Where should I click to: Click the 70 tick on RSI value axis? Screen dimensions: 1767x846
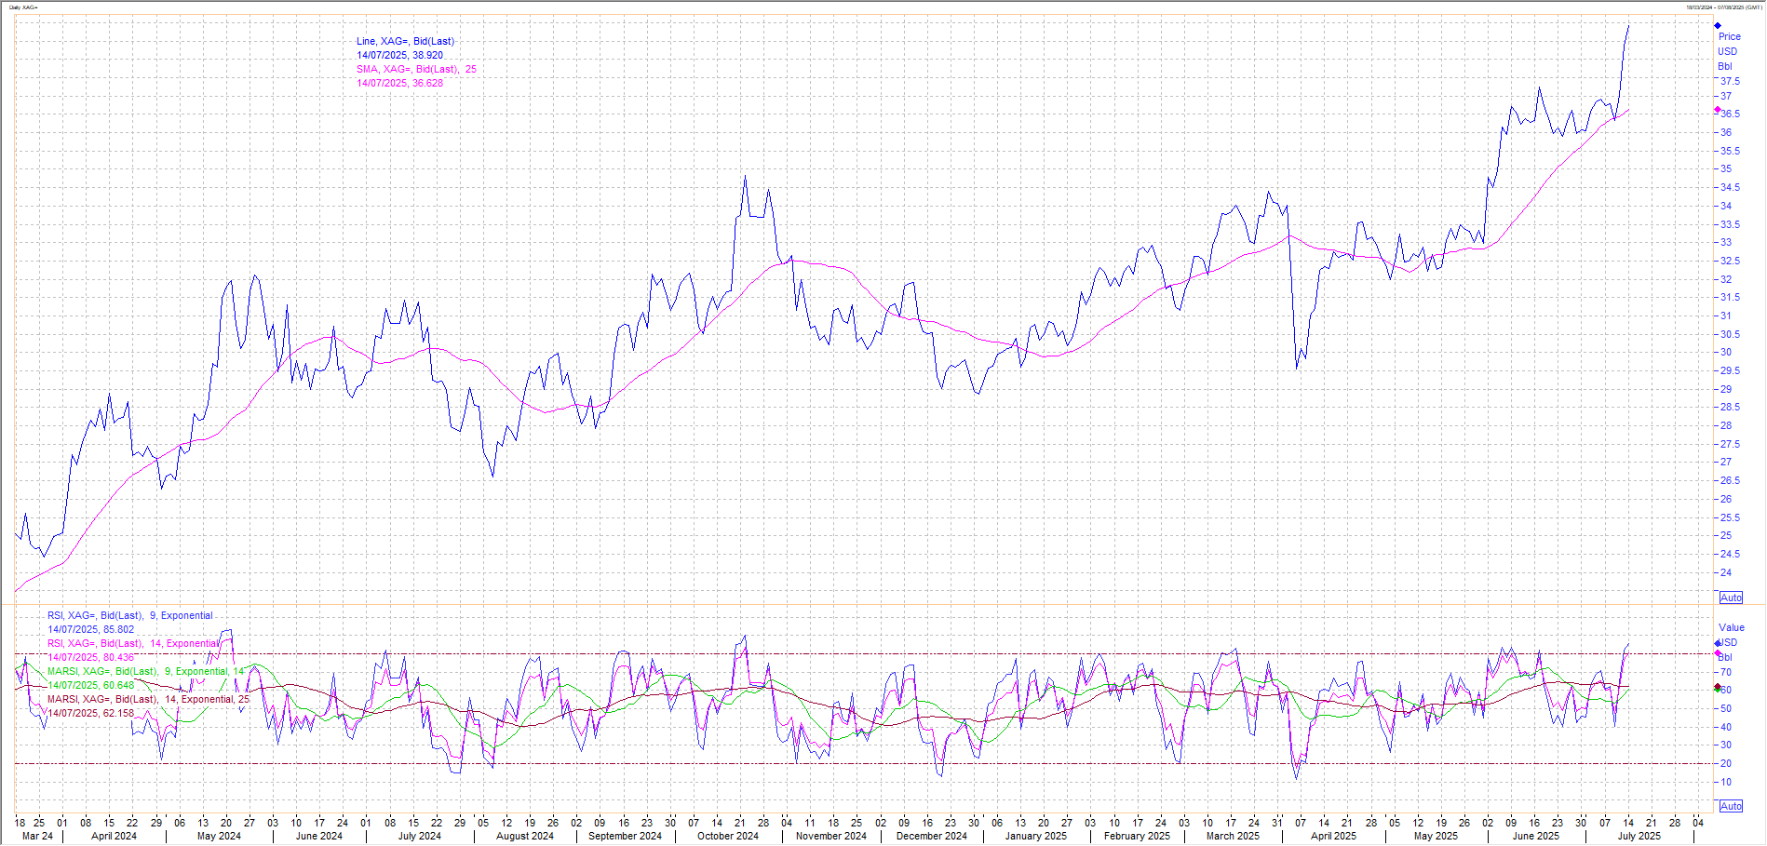pos(1726,672)
